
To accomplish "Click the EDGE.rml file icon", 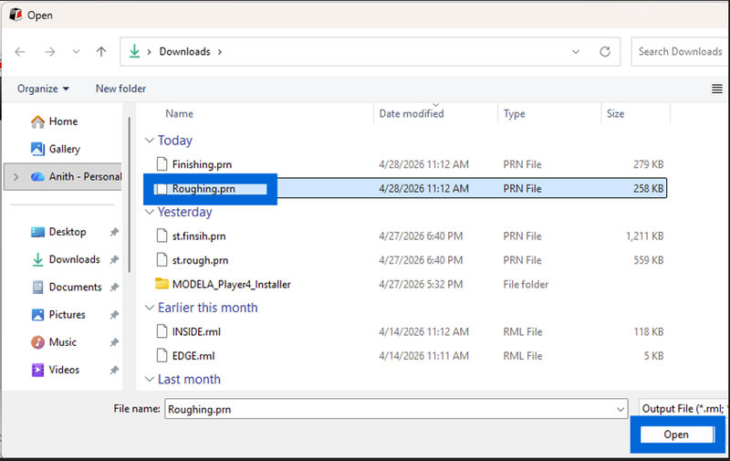I will [162, 356].
